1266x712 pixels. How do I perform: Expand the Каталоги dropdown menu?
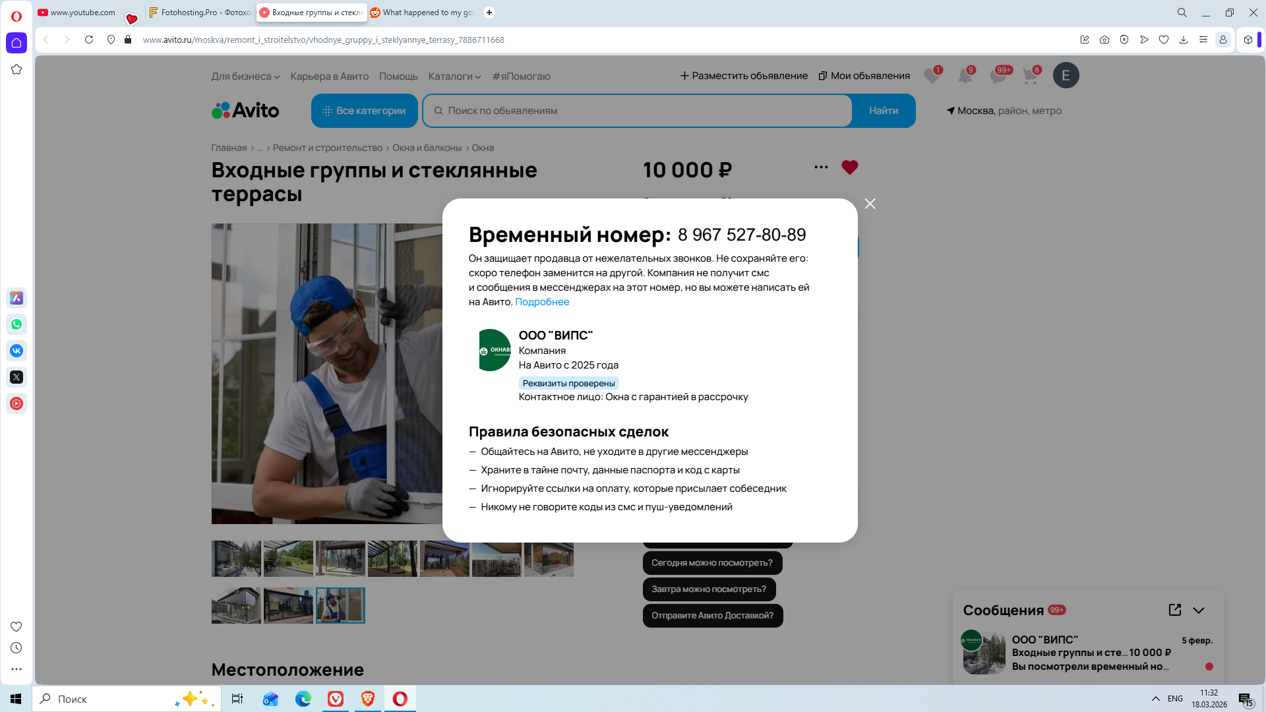pyautogui.click(x=454, y=76)
